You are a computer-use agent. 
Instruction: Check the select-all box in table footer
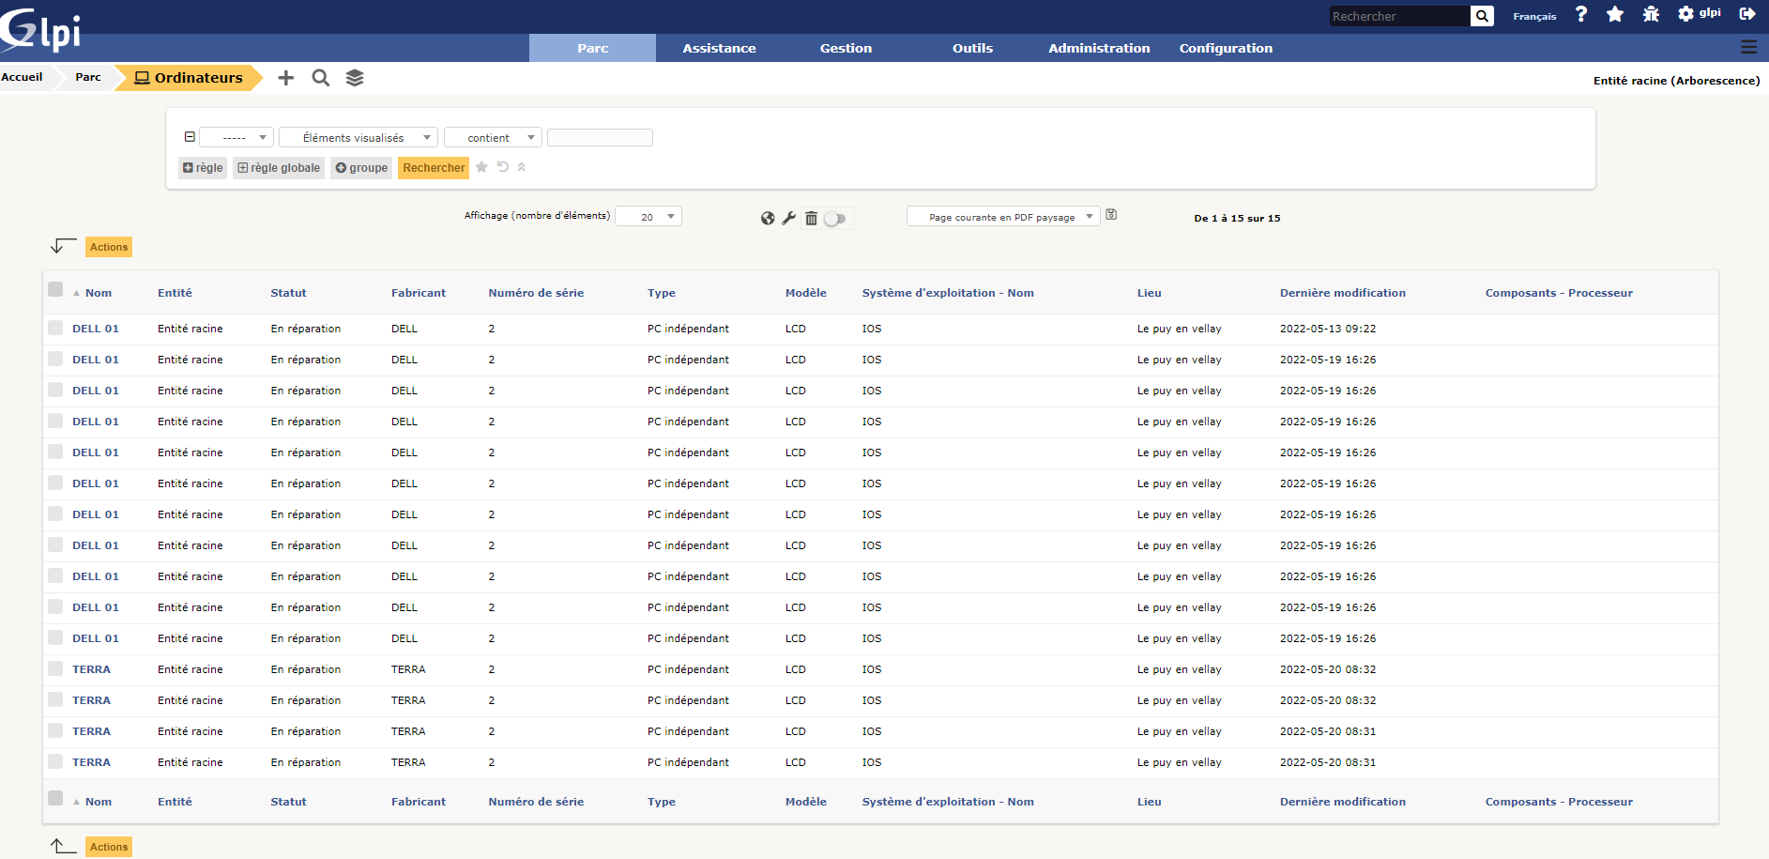[x=55, y=798]
